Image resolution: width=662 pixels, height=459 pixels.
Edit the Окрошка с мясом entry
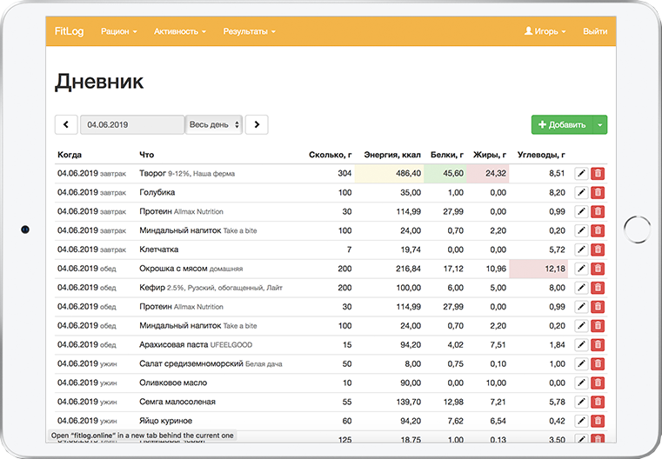(x=582, y=269)
